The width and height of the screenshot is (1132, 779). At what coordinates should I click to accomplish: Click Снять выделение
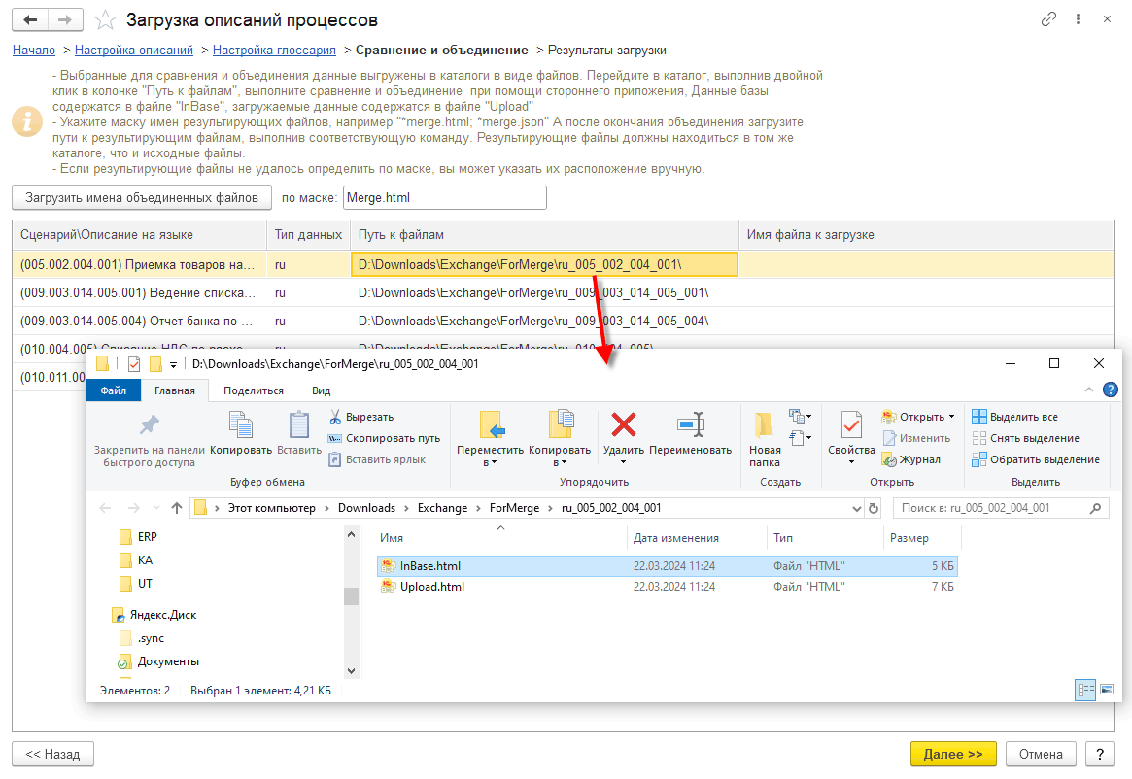pos(1025,438)
